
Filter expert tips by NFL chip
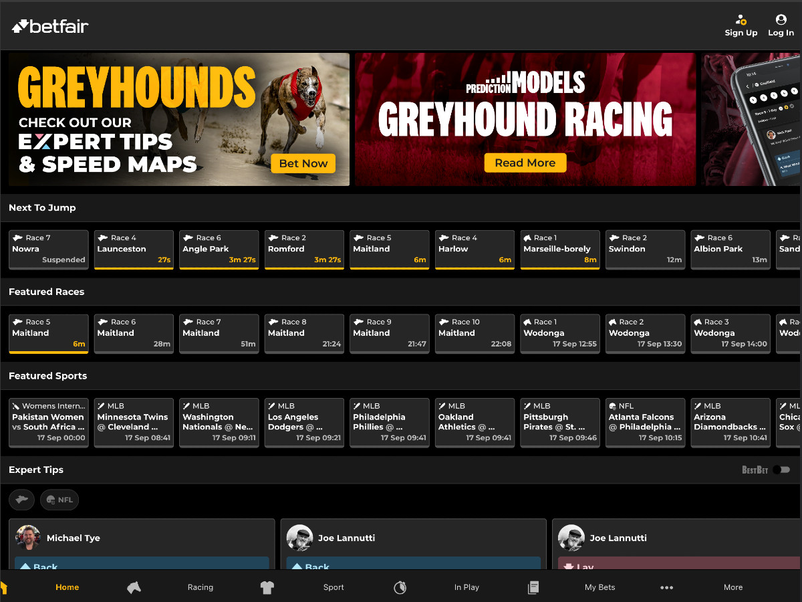coord(59,500)
